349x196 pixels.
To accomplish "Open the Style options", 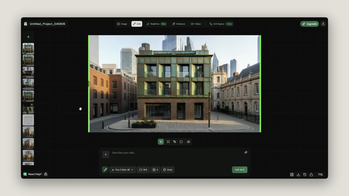I will 167,170.
